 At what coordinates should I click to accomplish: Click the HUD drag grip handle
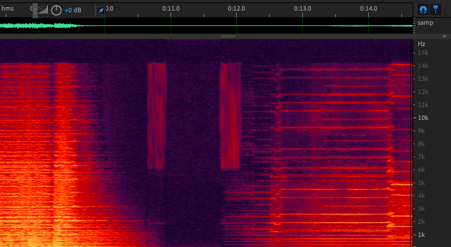(34, 10)
